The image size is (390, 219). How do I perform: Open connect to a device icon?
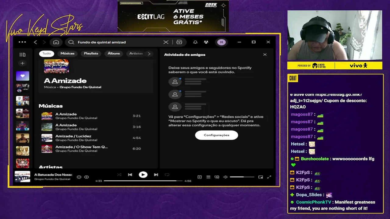coord(217,177)
